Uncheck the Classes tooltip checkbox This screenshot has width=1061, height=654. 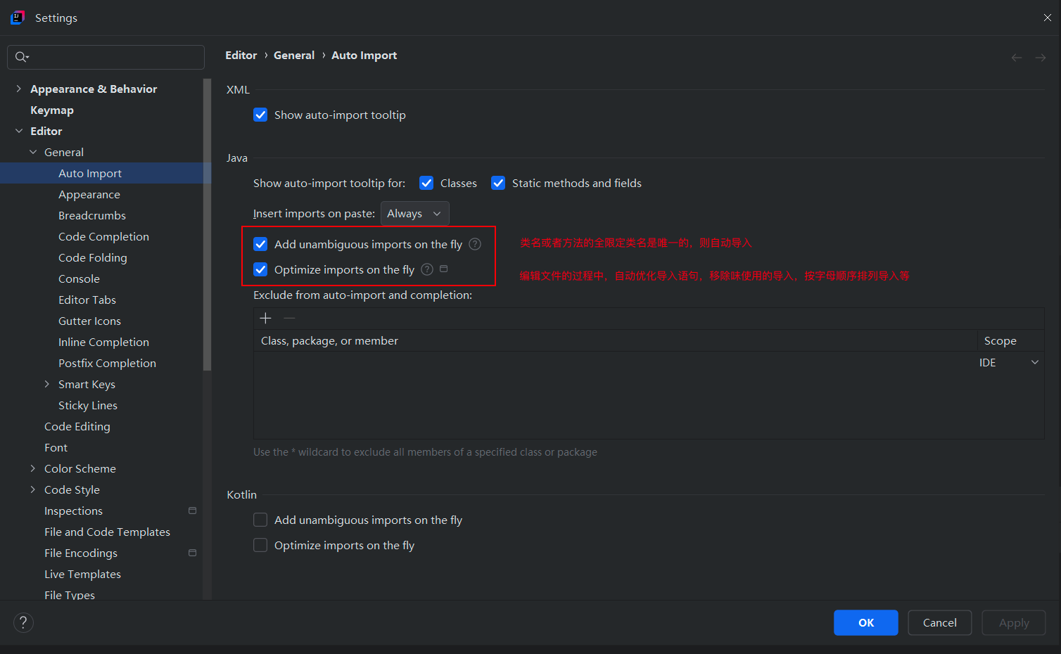coord(426,183)
